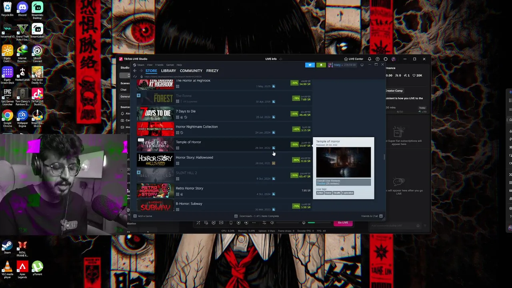Image resolution: width=512 pixels, height=288 pixels.
Task: Open Steam Downloads status link
Action: point(257,216)
